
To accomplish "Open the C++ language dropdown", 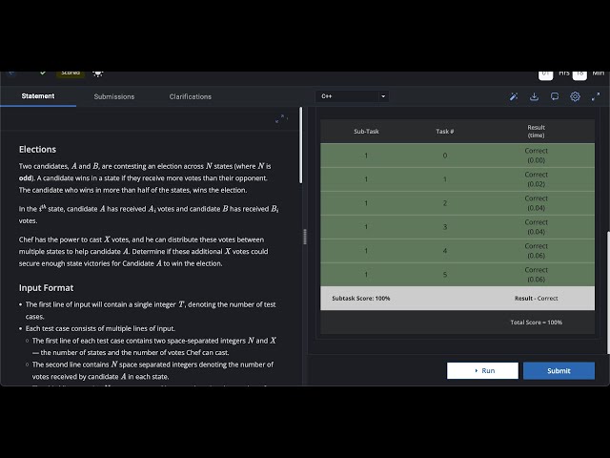I will click(x=352, y=96).
